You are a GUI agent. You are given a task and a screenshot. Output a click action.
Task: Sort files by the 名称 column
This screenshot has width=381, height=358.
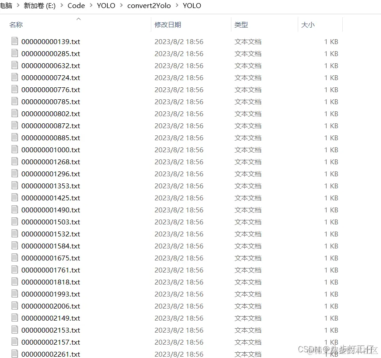click(16, 25)
